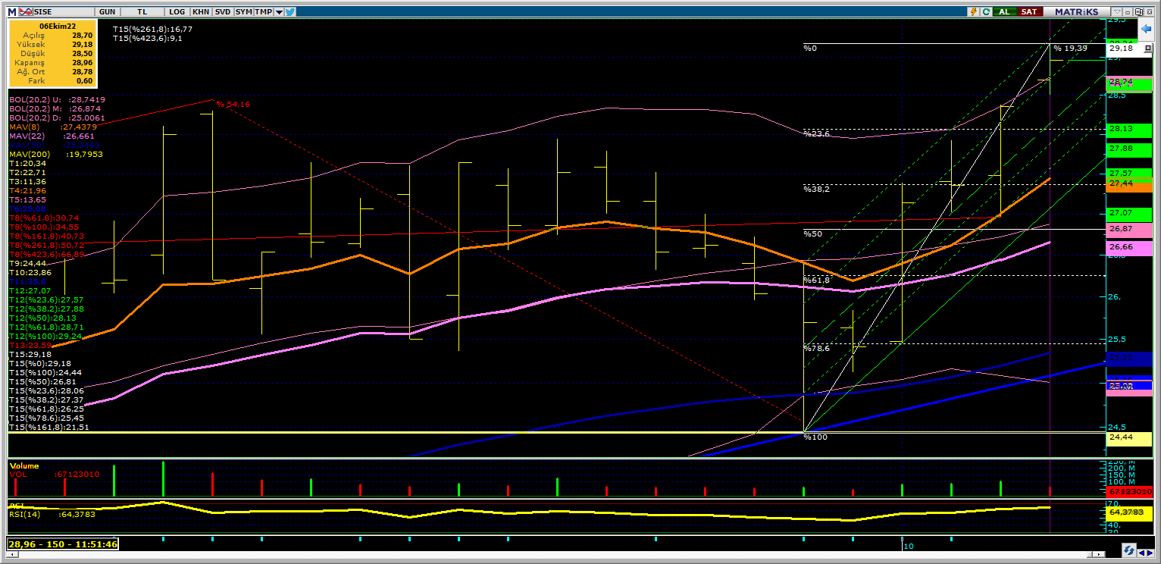This screenshot has height=564, width=1161.
Task: Click the Ağ. Ort 28,78 row
Action: tap(53, 71)
